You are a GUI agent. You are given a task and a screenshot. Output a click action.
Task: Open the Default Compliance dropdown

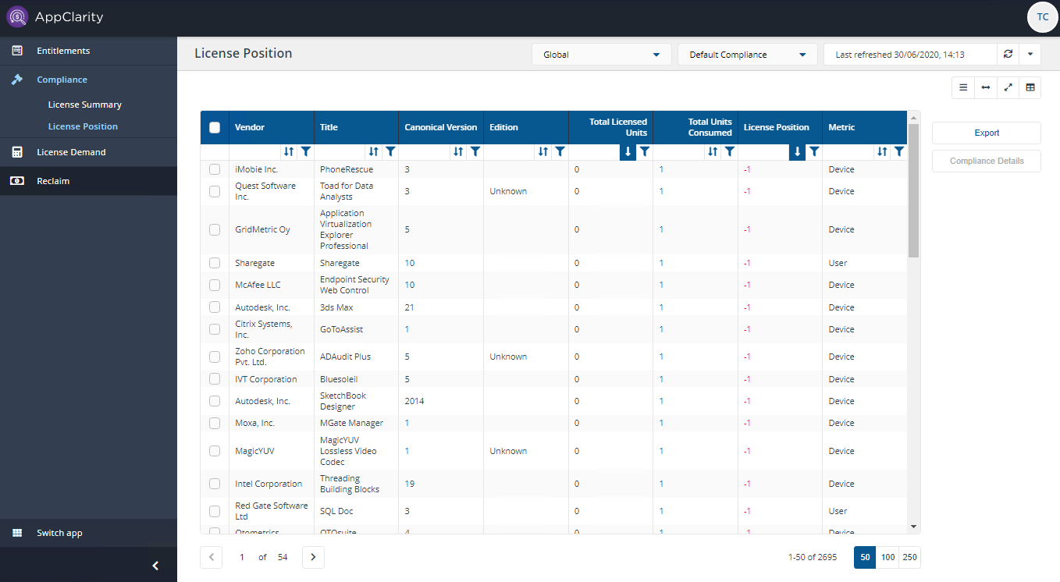click(747, 55)
